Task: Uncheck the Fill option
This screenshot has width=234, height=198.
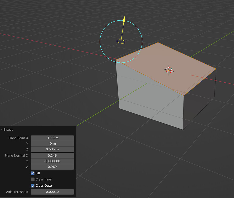Action: (33, 173)
